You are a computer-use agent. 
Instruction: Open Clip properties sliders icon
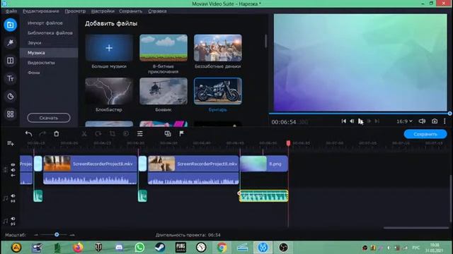click(140, 133)
